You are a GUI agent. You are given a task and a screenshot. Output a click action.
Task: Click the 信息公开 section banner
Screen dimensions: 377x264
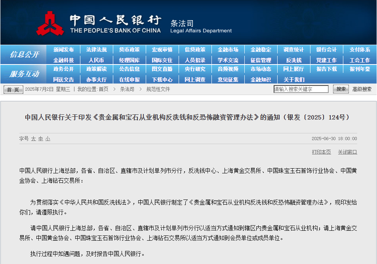click(x=24, y=55)
